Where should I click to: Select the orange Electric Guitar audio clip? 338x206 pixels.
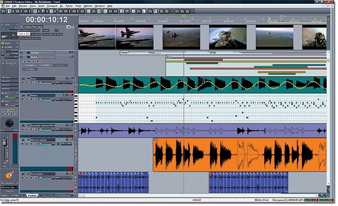coord(240,155)
